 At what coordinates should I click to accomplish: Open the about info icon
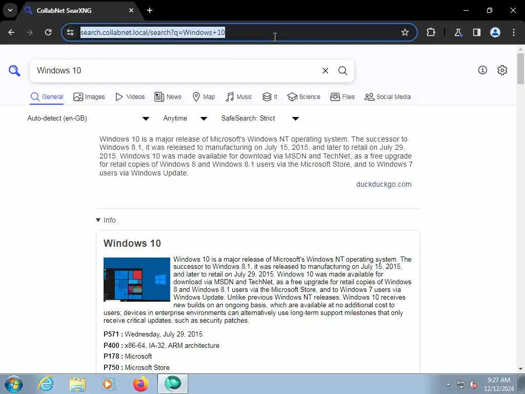[x=482, y=70]
